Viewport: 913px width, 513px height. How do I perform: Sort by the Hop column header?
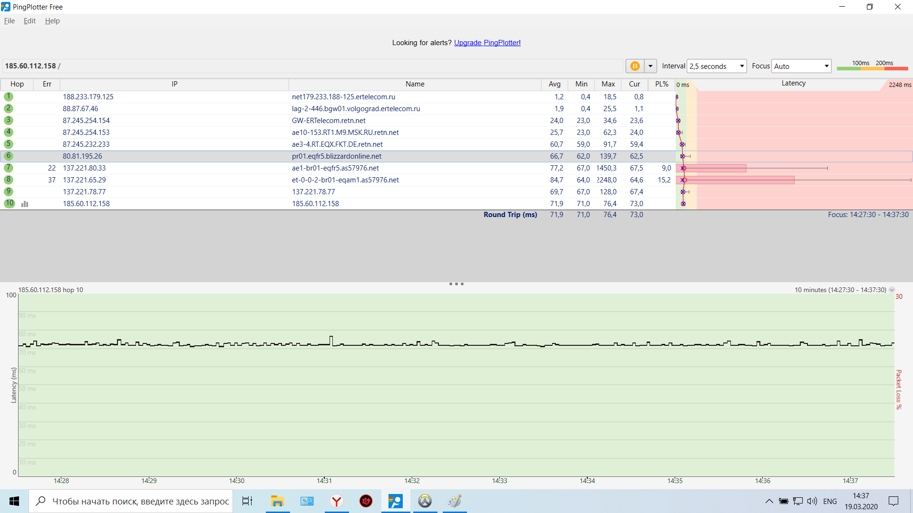(17, 84)
